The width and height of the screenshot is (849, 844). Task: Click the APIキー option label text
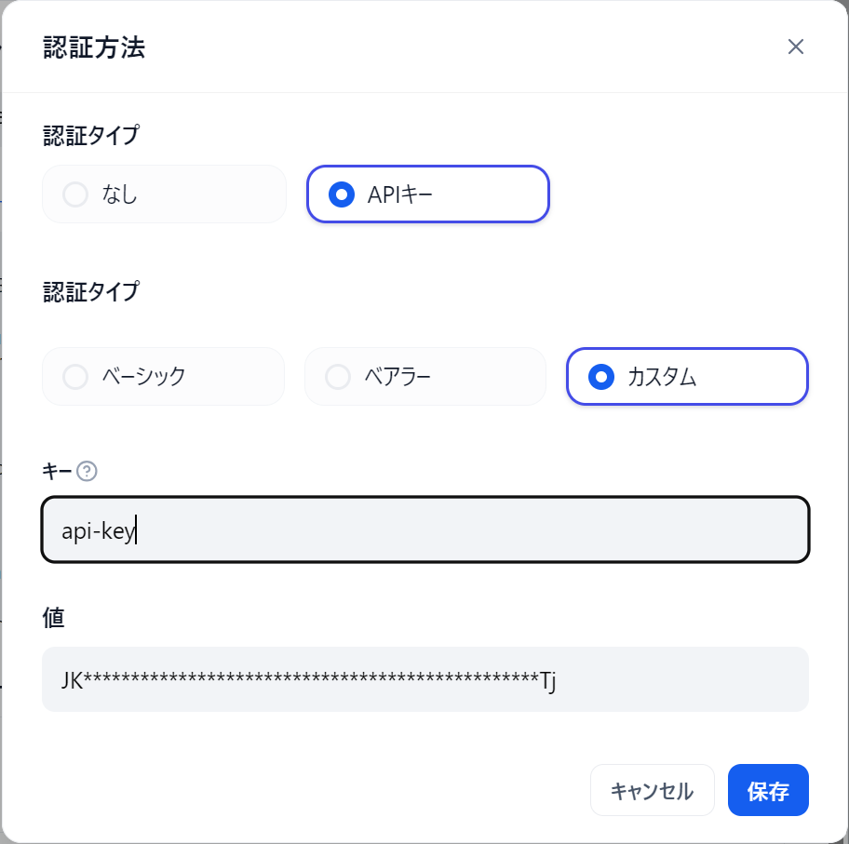click(x=400, y=194)
